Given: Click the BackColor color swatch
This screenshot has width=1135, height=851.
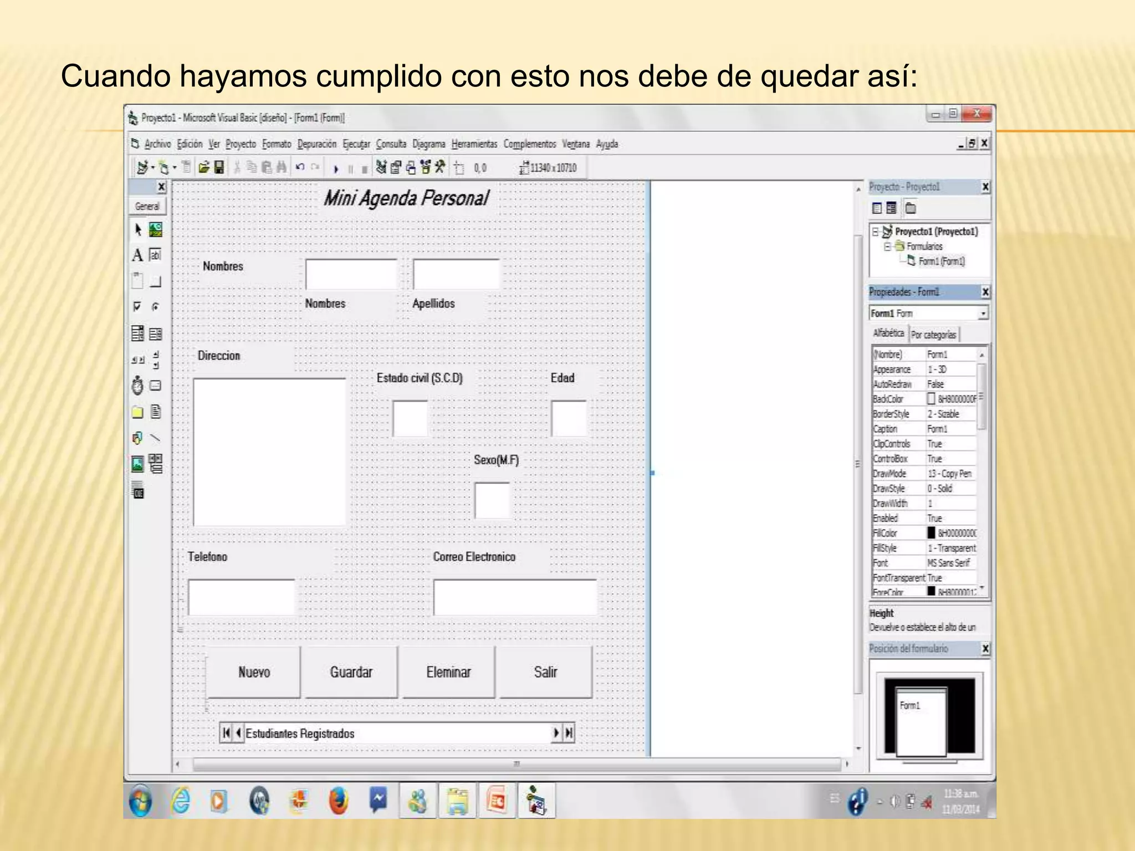Looking at the screenshot, I should click(x=931, y=399).
